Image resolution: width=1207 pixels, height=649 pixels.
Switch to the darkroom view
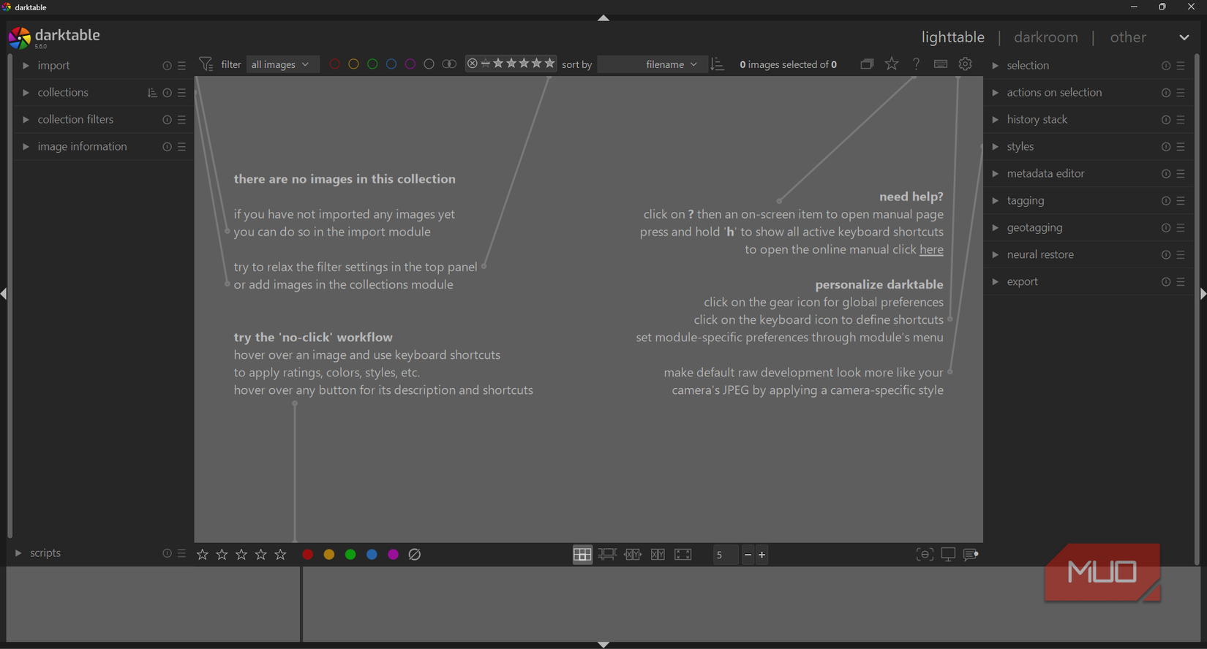point(1046,37)
